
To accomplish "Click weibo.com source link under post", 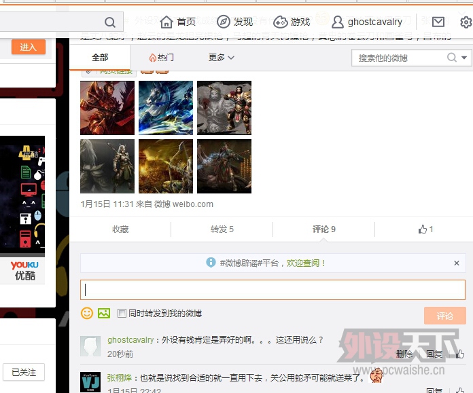I will click(x=183, y=204).
